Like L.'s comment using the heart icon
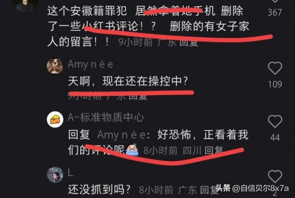 (x=275, y=176)
